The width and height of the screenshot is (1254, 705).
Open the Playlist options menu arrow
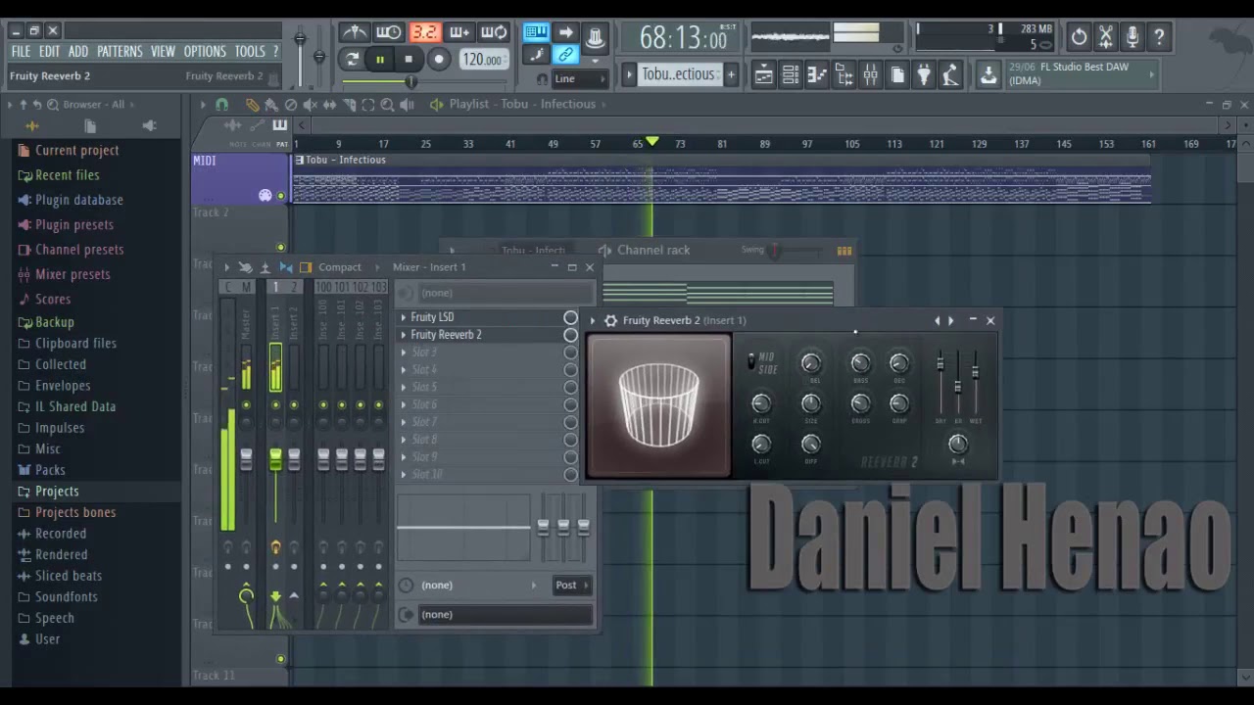coord(204,105)
